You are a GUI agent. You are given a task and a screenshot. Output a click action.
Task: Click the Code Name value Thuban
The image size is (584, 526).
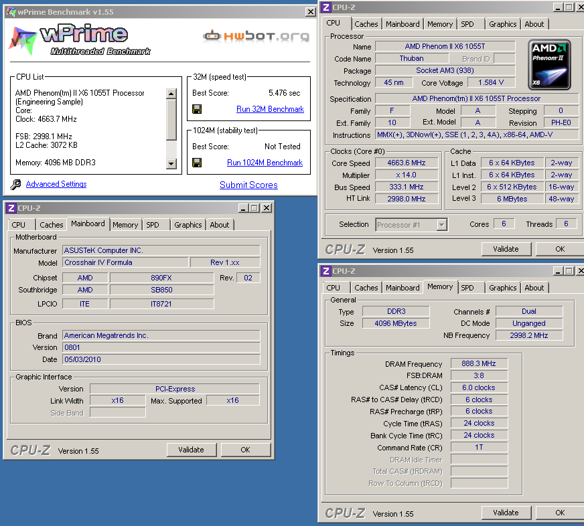tap(412, 58)
